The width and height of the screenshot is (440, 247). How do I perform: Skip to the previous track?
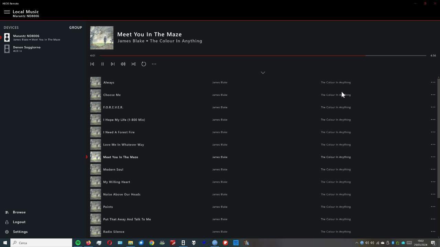(92, 64)
